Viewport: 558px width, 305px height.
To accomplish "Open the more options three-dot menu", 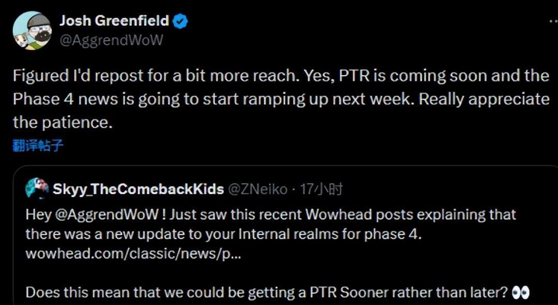I will coord(552,22).
